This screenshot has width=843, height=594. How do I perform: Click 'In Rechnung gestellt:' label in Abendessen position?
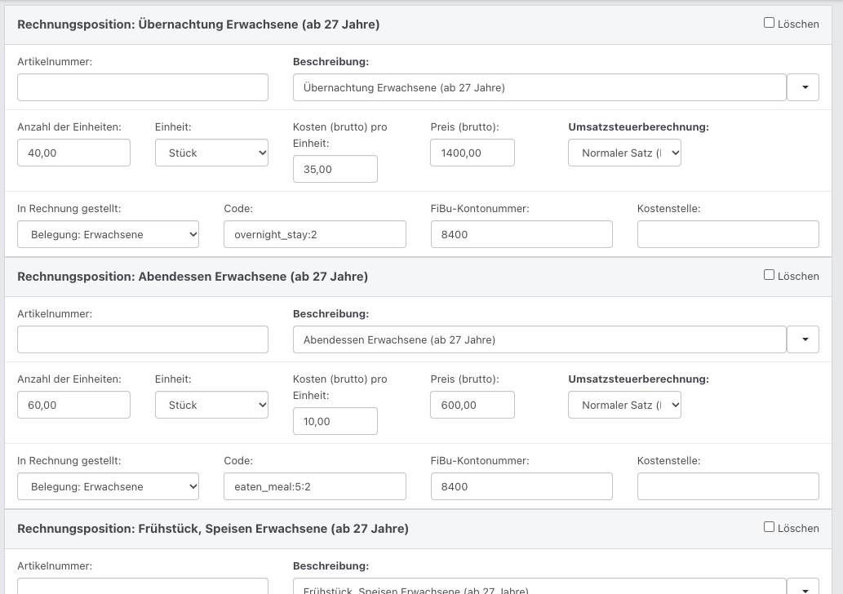69,461
